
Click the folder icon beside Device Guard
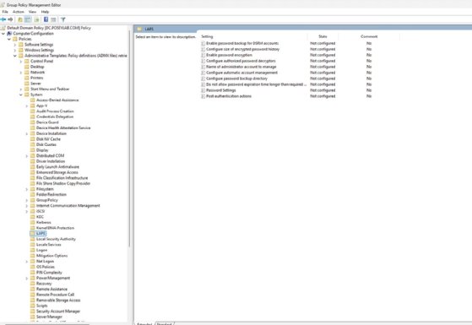point(33,122)
